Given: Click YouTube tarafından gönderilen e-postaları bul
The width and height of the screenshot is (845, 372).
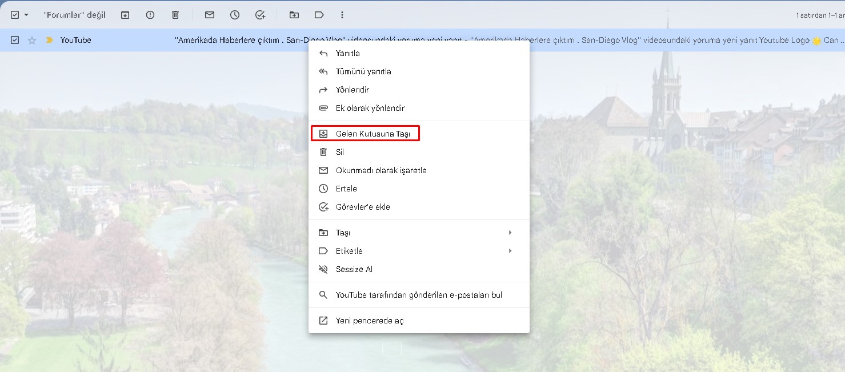Looking at the screenshot, I should [x=420, y=295].
